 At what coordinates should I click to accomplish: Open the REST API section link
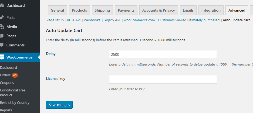74,20
